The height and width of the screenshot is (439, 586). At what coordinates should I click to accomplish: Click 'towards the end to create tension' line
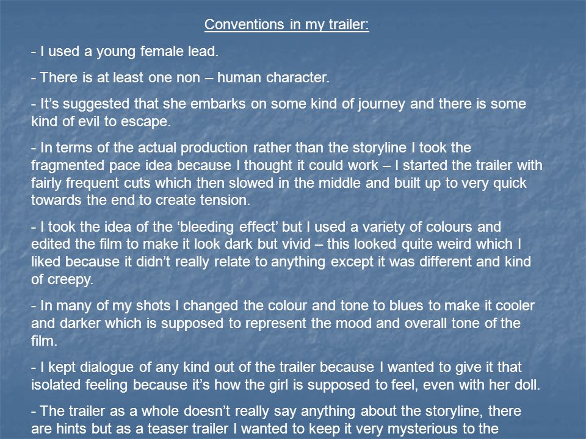click(x=140, y=200)
